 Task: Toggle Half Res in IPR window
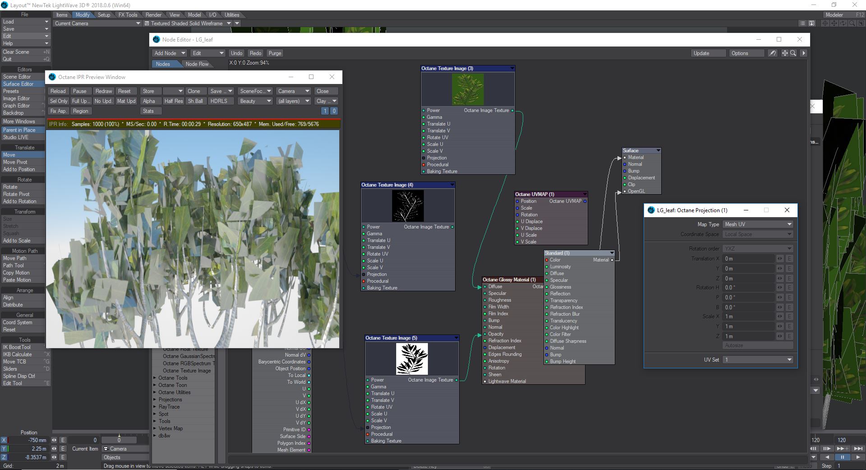click(174, 101)
